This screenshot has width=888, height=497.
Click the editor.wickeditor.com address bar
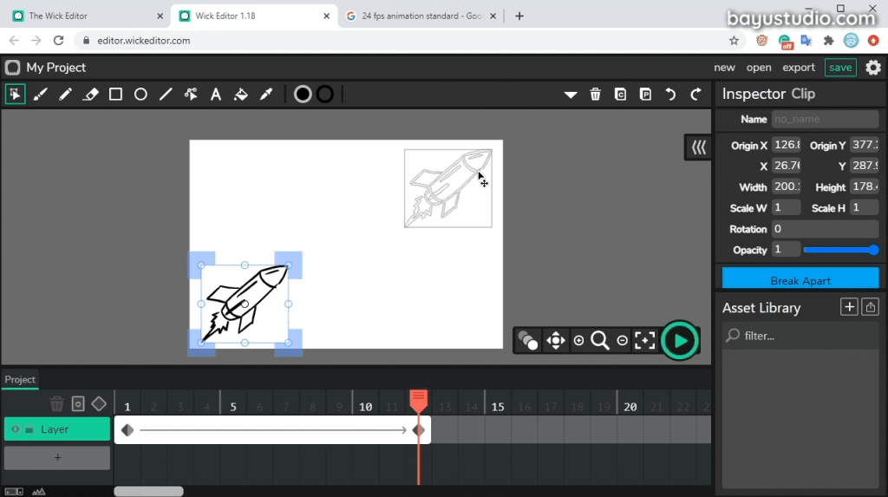tap(410, 40)
